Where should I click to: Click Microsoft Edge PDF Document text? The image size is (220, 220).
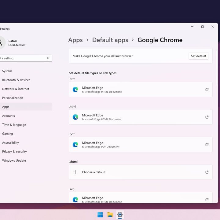coord(101,147)
